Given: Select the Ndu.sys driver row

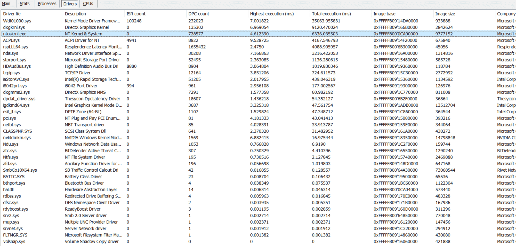Looking at the screenshot, I should (259, 144).
